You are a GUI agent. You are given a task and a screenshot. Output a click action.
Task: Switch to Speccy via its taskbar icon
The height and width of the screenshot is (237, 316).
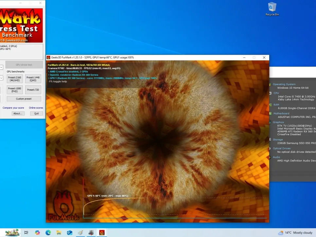(91, 232)
